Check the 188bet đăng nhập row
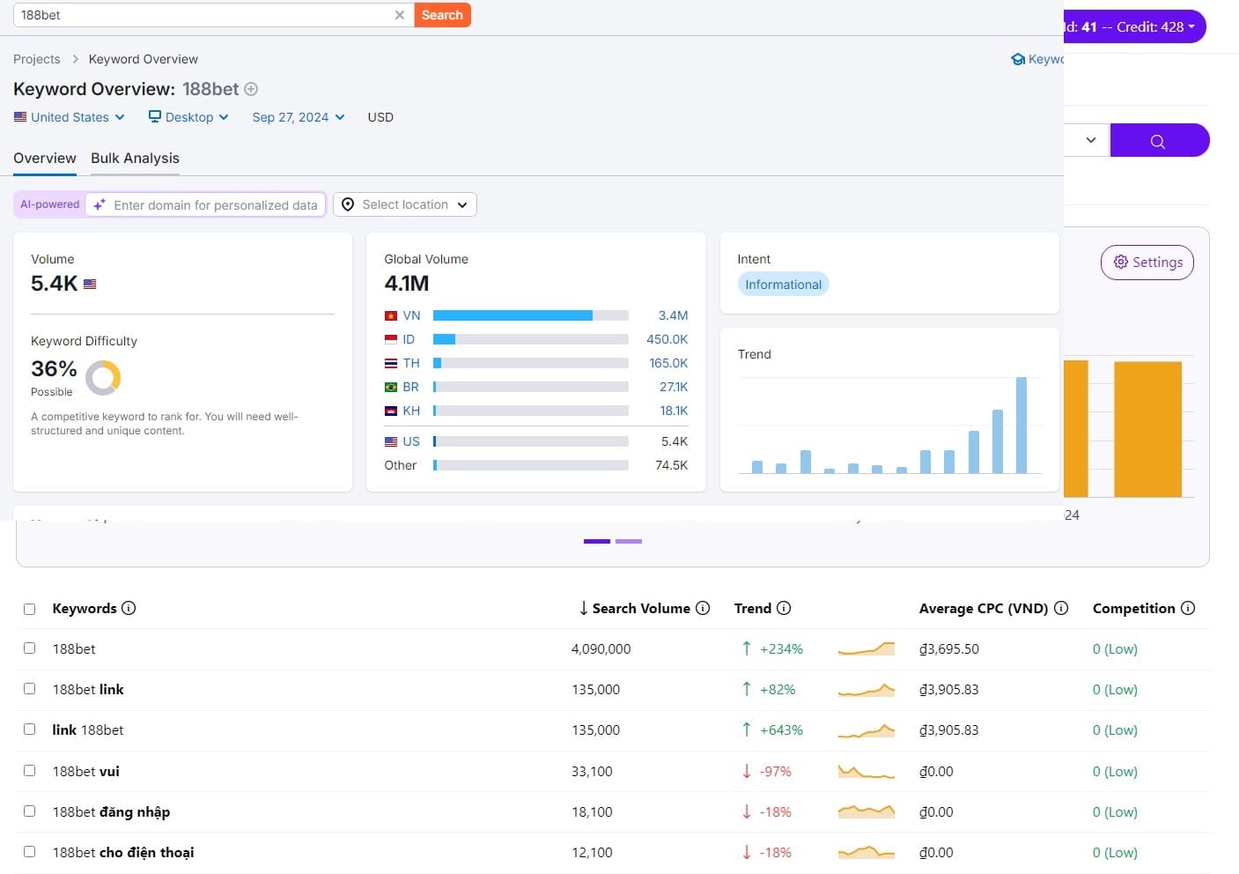The height and width of the screenshot is (874, 1239). (x=29, y=811)
